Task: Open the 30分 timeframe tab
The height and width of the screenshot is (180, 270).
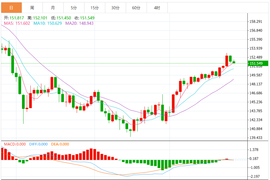Action: (116, 7)
